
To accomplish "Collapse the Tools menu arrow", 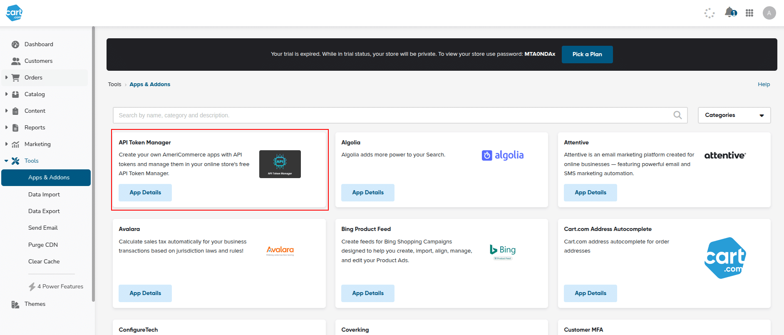I will [x=6, y=161].
